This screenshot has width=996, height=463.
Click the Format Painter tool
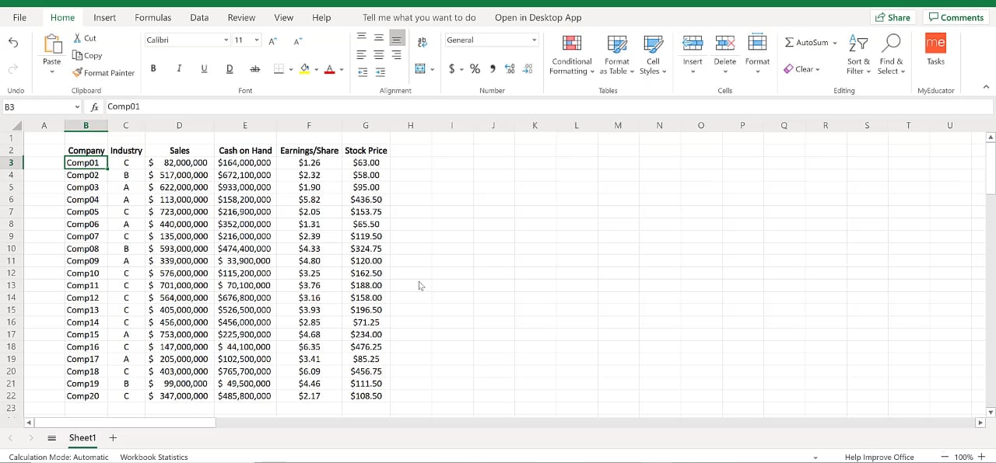[x=103, y=73]
